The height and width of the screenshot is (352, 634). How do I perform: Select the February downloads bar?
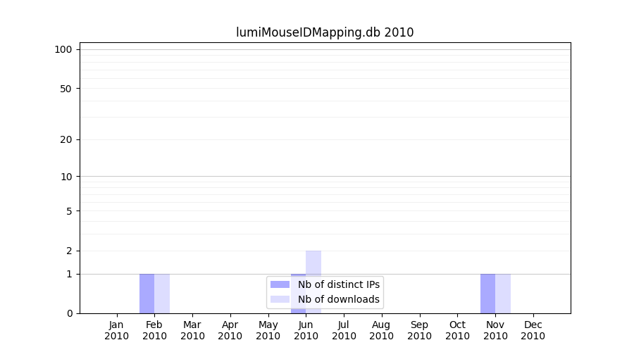click(x=162, y=294)
